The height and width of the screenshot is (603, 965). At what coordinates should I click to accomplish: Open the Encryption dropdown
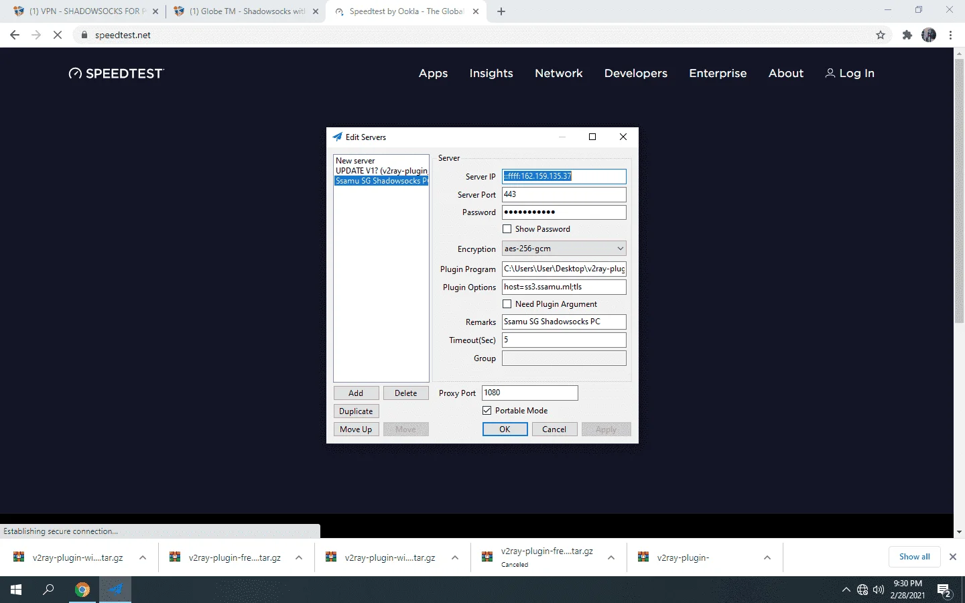tap(564, 249)
